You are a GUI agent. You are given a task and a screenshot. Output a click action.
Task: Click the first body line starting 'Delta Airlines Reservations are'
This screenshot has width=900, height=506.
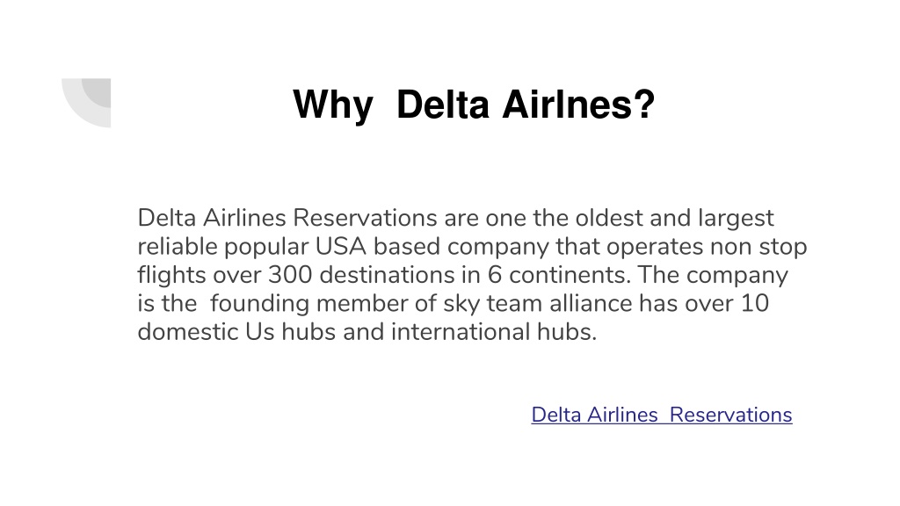point(456,218)
